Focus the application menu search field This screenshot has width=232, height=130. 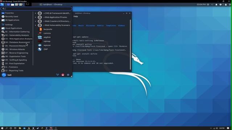pos(36,9)
